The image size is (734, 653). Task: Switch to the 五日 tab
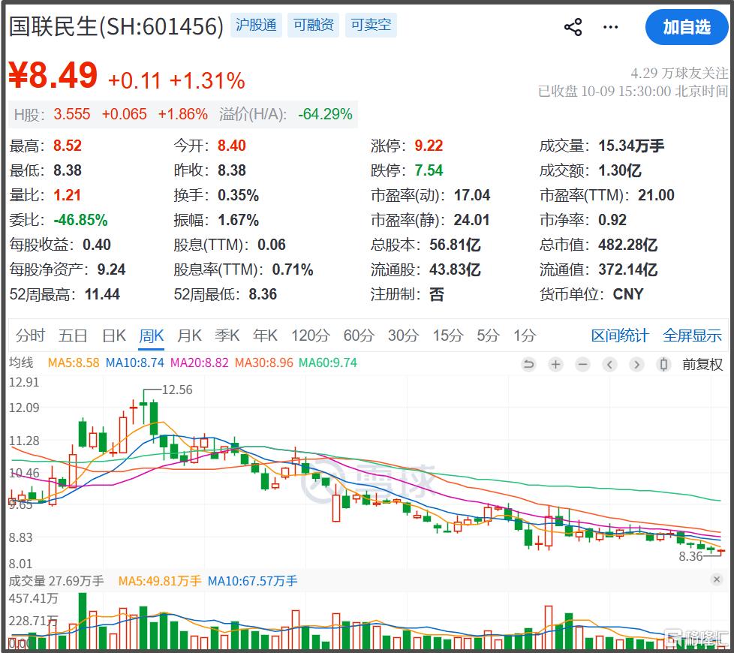point(73,336)
